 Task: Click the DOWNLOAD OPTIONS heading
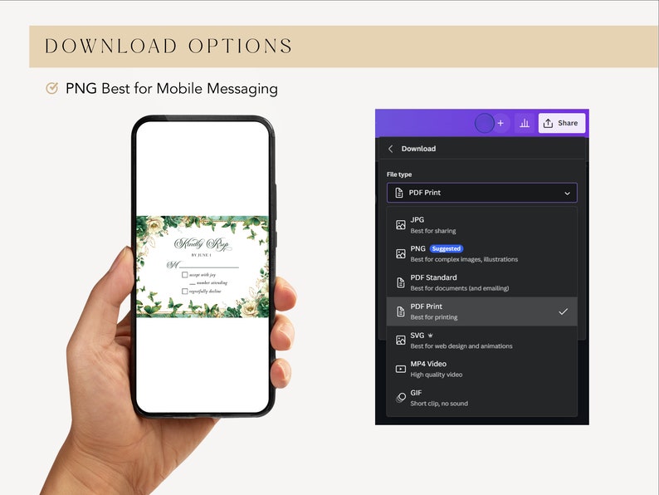coord(168,47)
